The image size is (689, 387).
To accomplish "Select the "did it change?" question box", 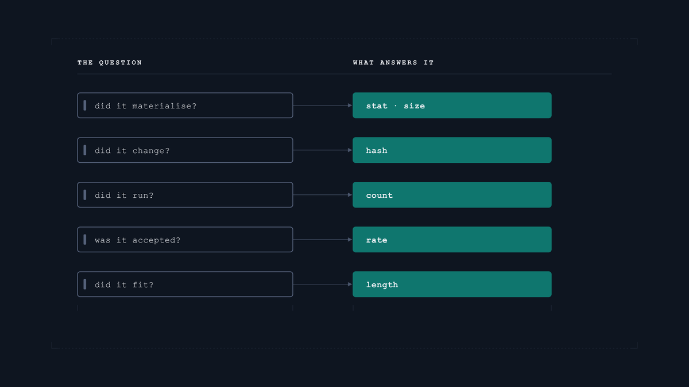I will tap(185, 150).
